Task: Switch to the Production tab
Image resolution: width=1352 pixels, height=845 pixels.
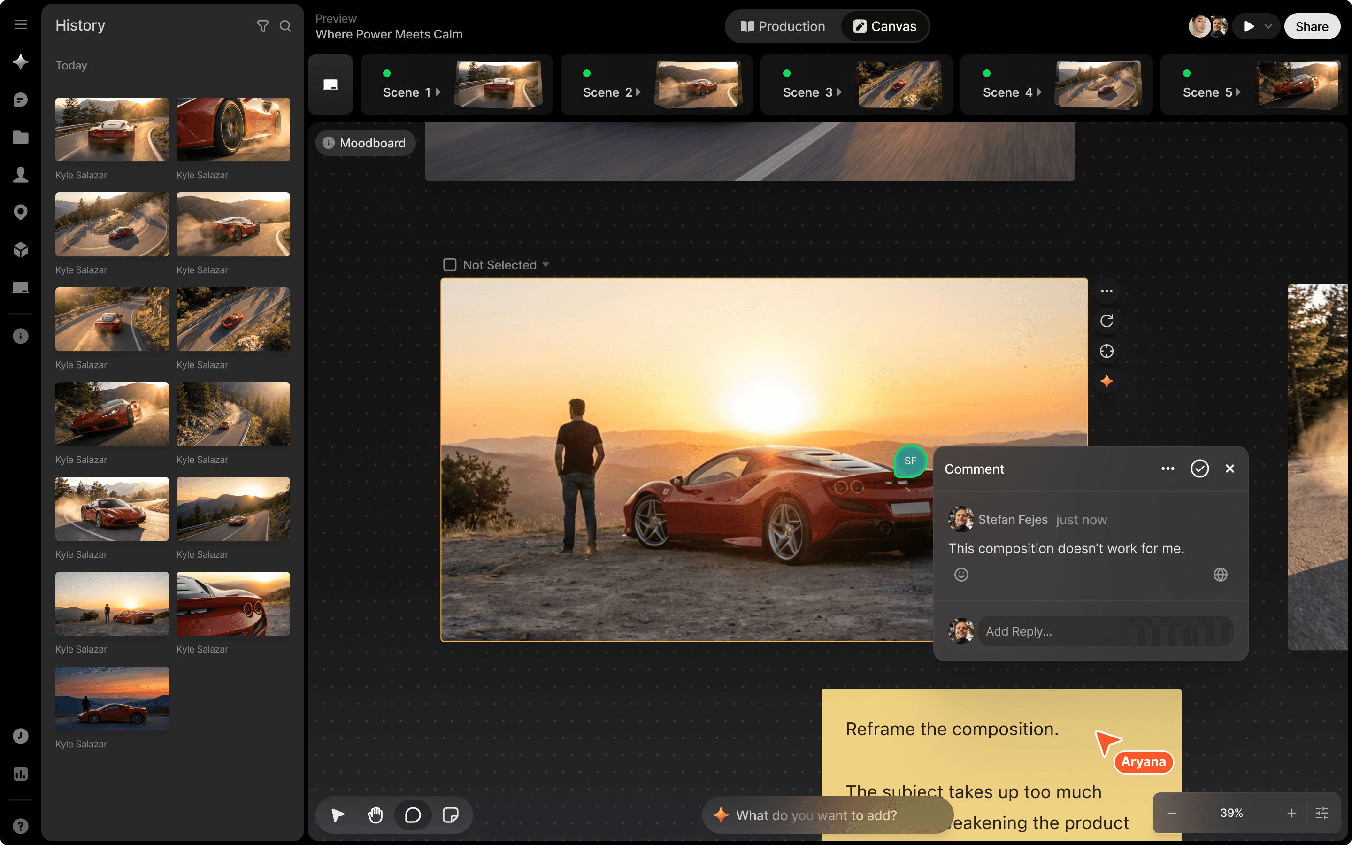Action: [x=783, y=26]
